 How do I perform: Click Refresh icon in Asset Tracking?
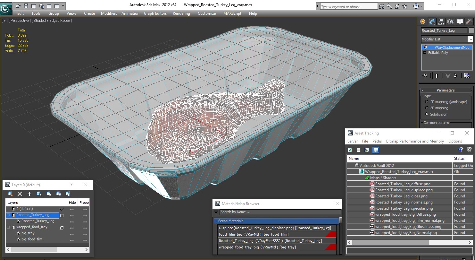(x=350, y=150)
